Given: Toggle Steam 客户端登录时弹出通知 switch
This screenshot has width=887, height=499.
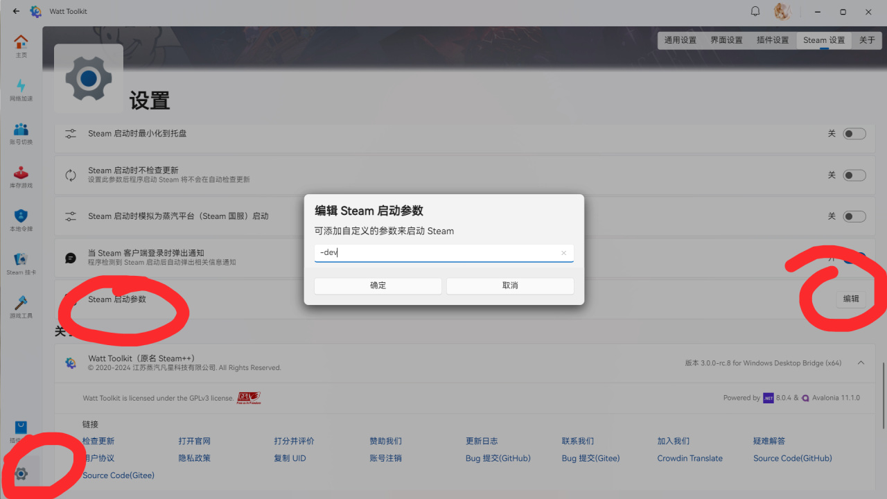Looking at the screenshot, I should [854, 258].
